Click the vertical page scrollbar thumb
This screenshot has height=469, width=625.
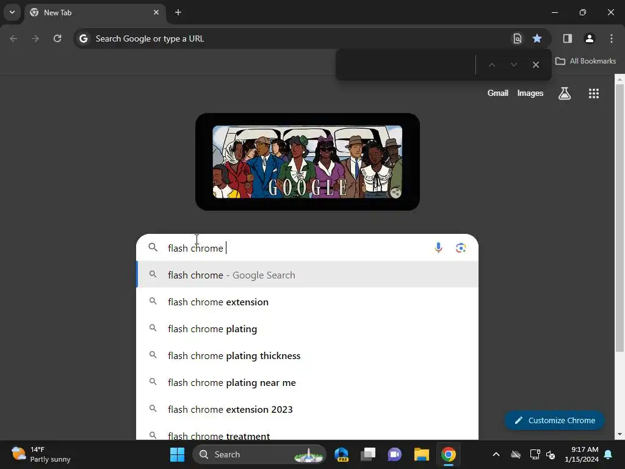[620, 218]
